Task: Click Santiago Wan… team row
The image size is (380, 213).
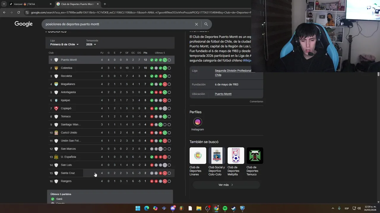Action: click(111, 125)
